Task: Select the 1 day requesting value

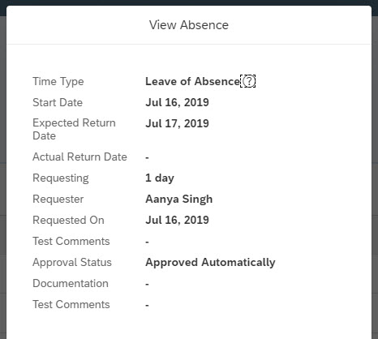Action: click(160, 178)
